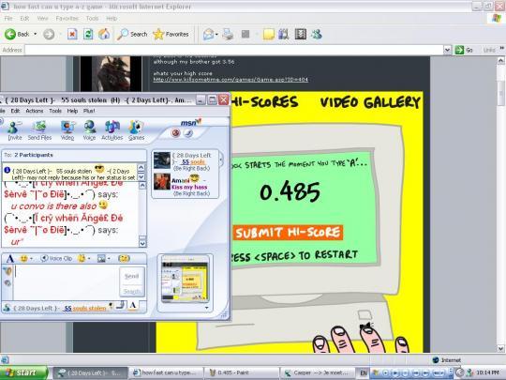Click the Internet Explorer Home icon
The height and width of the screenshot is (380, 506).
[104, 34]
